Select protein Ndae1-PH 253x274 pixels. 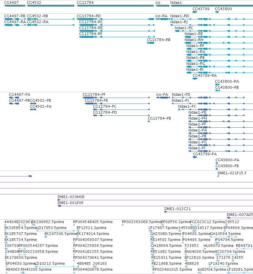pyautogui.click(x=198, y=118)
